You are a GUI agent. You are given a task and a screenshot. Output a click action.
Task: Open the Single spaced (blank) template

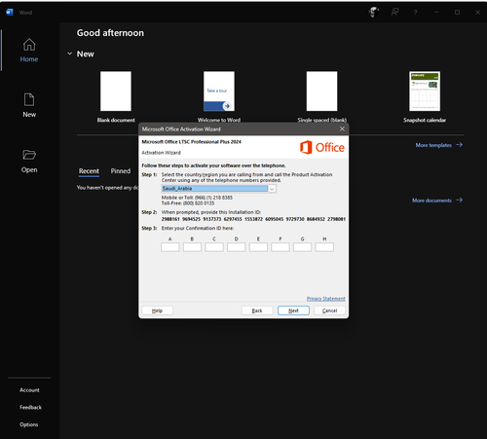point(321,96)
